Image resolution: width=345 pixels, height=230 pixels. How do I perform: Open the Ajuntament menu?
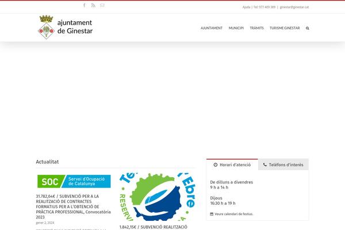pyautogui.click(x=212, y=28)
